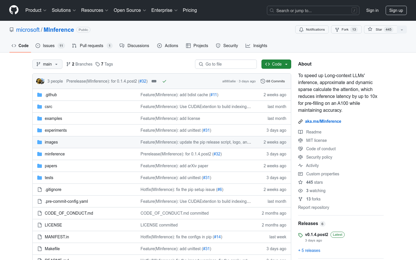Click the experiments folder icon
This screenshot has height=260, width=416.
pyautogui.click(x=40, y=130)
